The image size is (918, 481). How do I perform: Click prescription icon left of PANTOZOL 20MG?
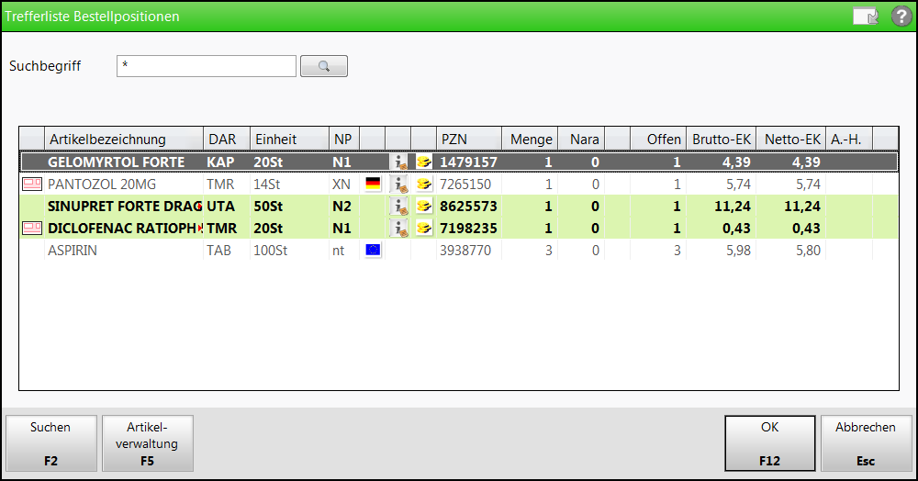click(x=31, y=185)
